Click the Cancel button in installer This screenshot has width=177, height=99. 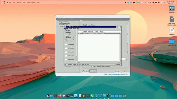pyautogui.click(x=117, y=71)
